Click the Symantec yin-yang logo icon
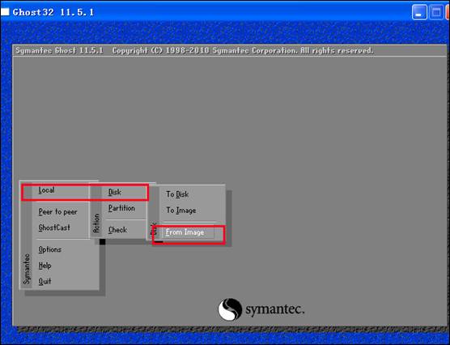This screenshot has height=345, width=450. tap(230, 309)
